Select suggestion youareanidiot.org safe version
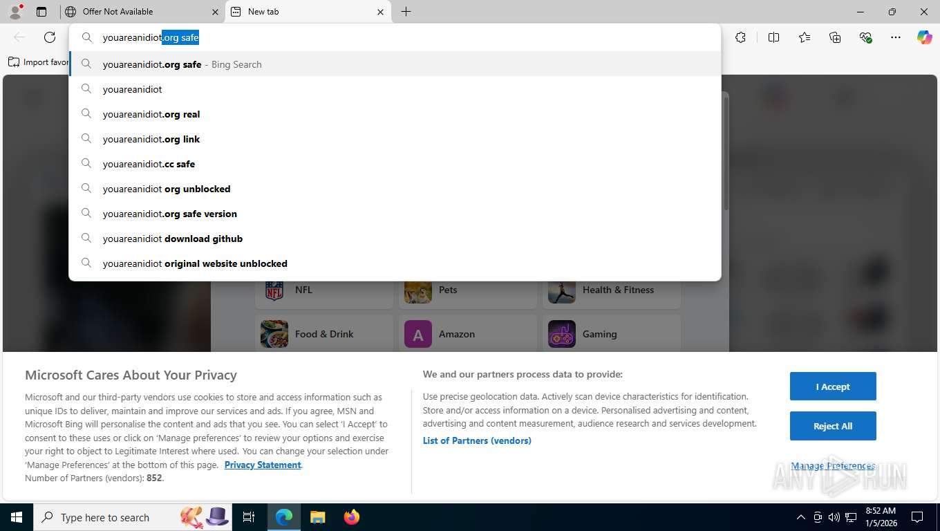 pos(395,214)
